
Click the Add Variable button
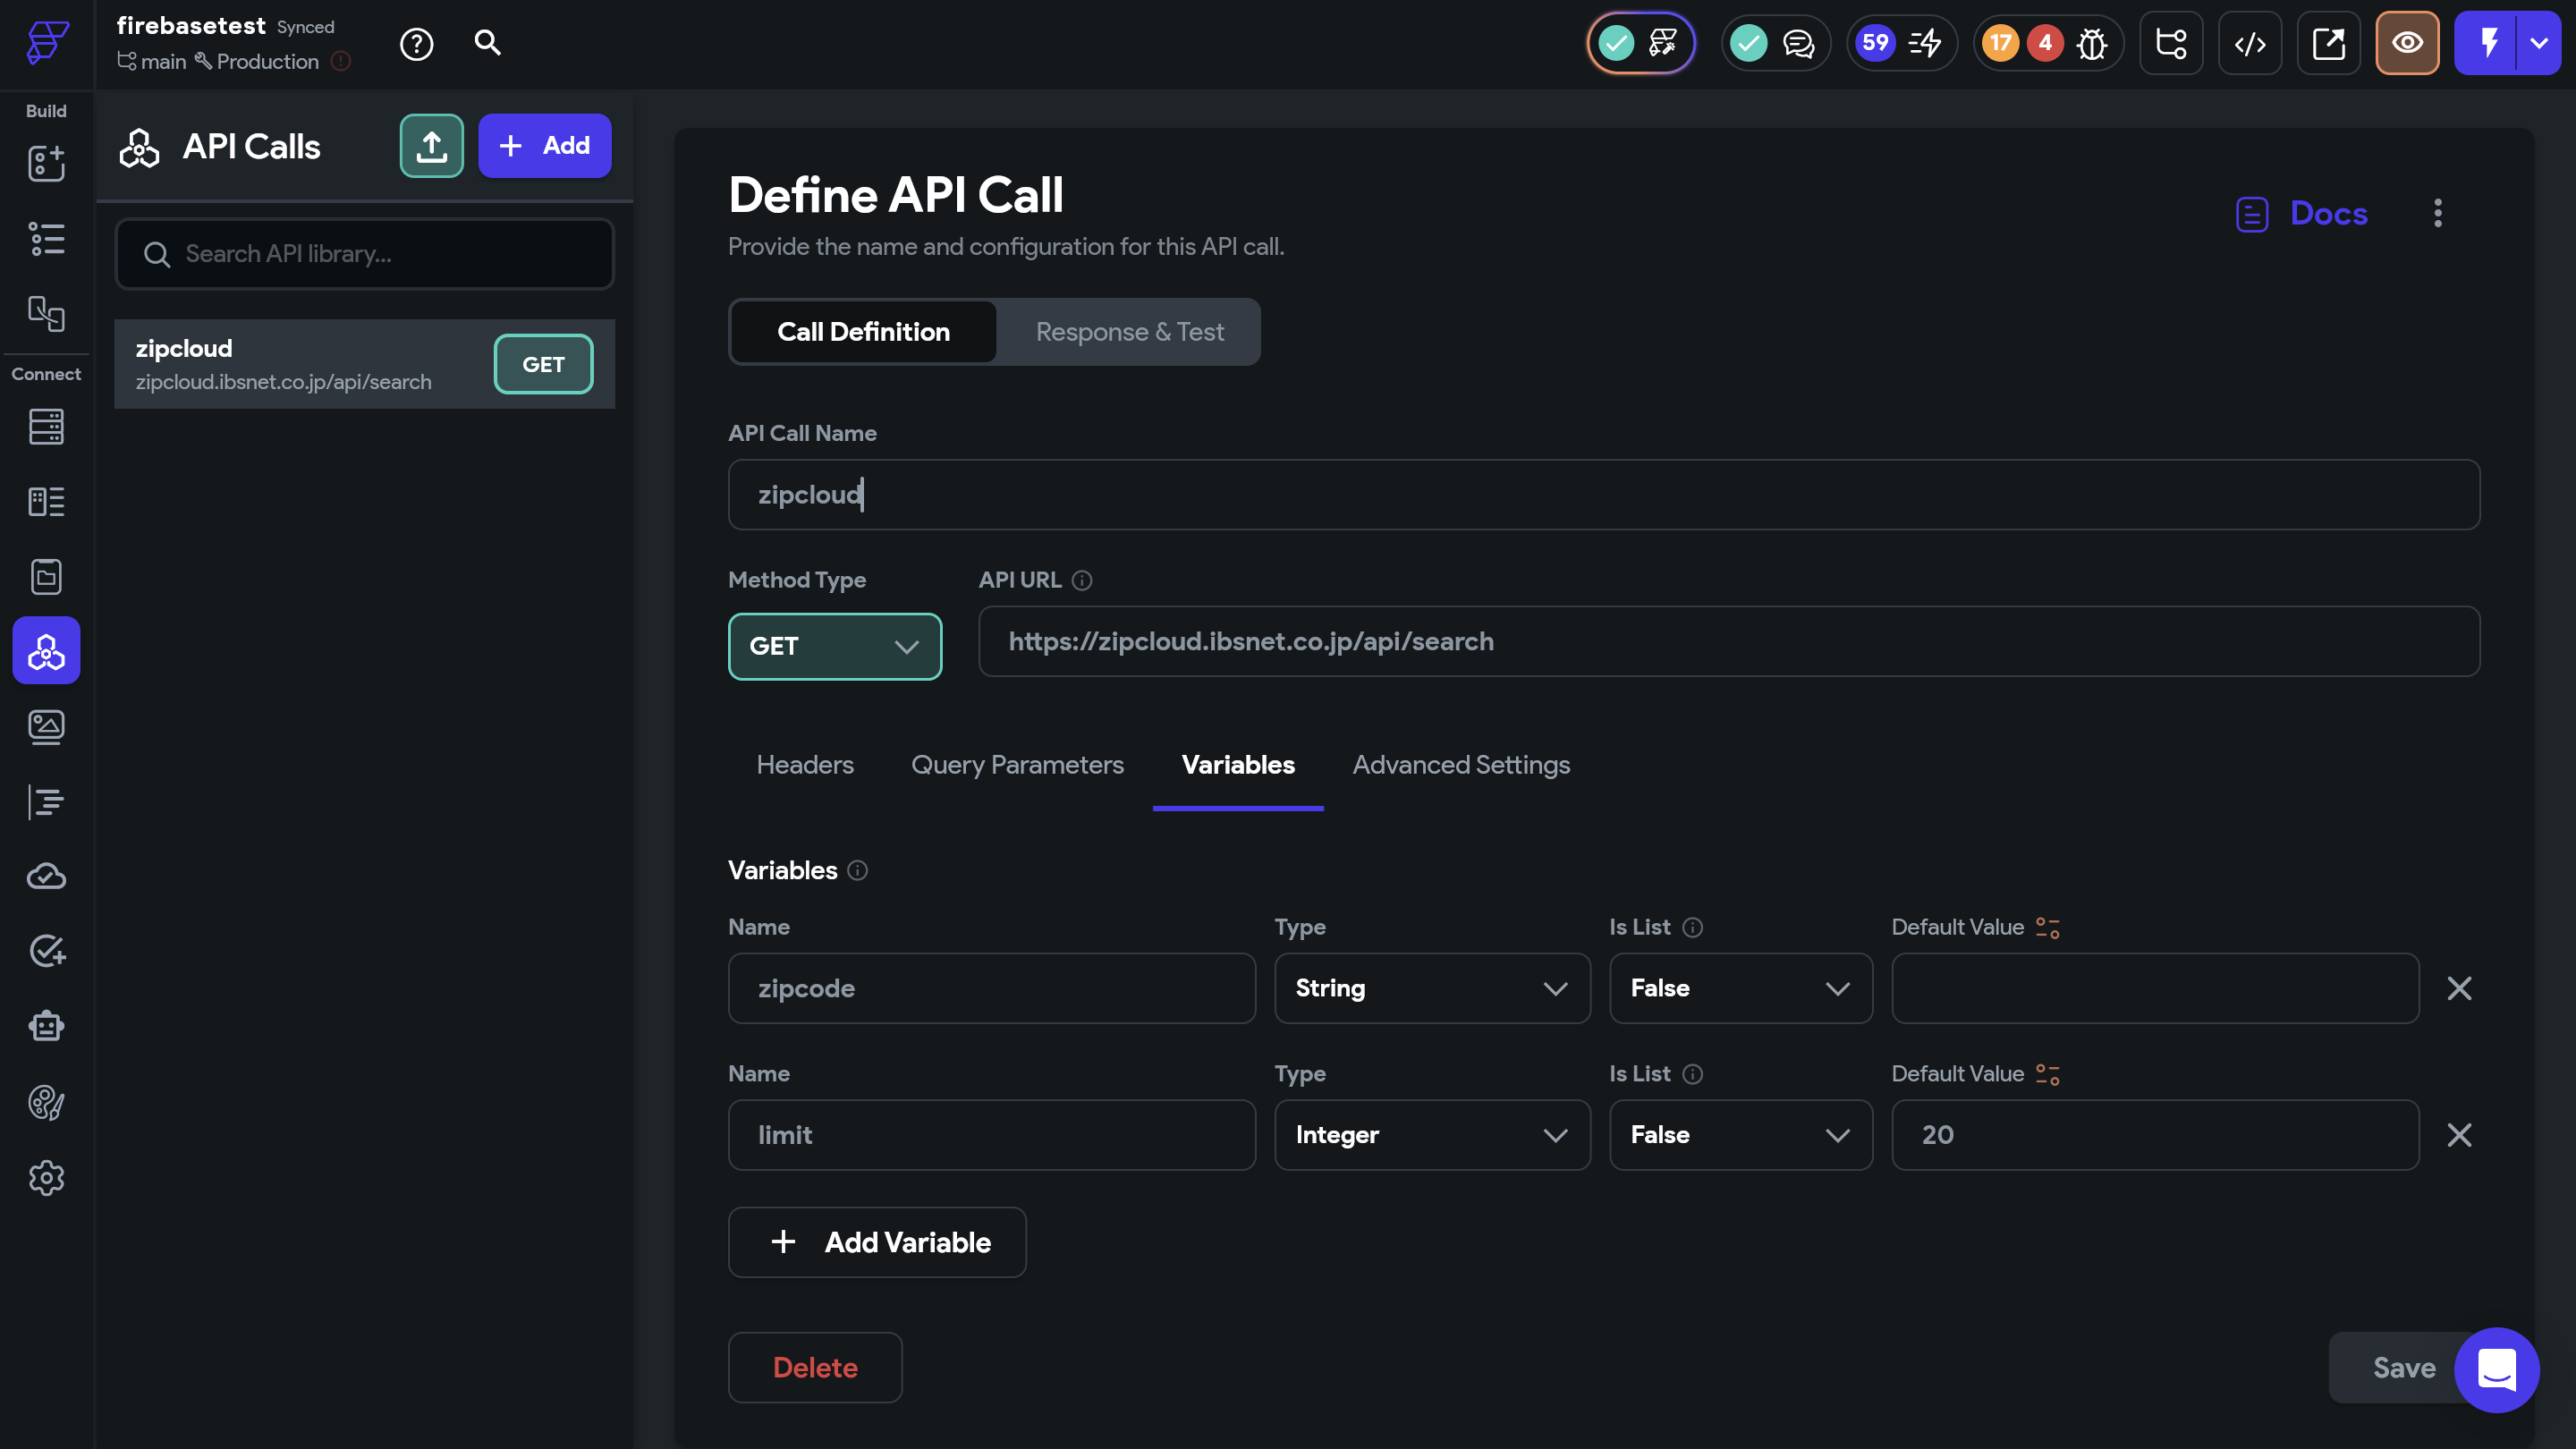877,1242
